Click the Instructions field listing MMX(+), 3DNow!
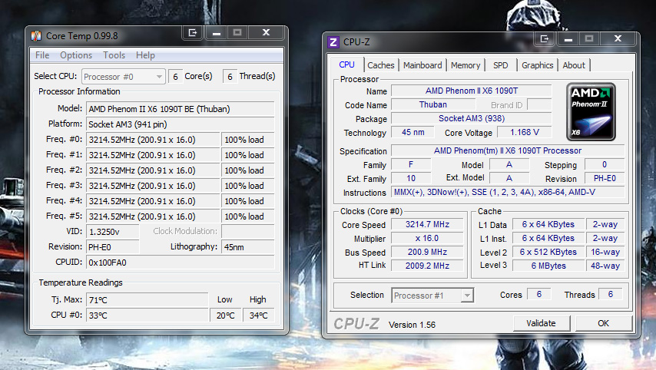The width and height of the screenshot is (656, 370). tap(508, 193)
